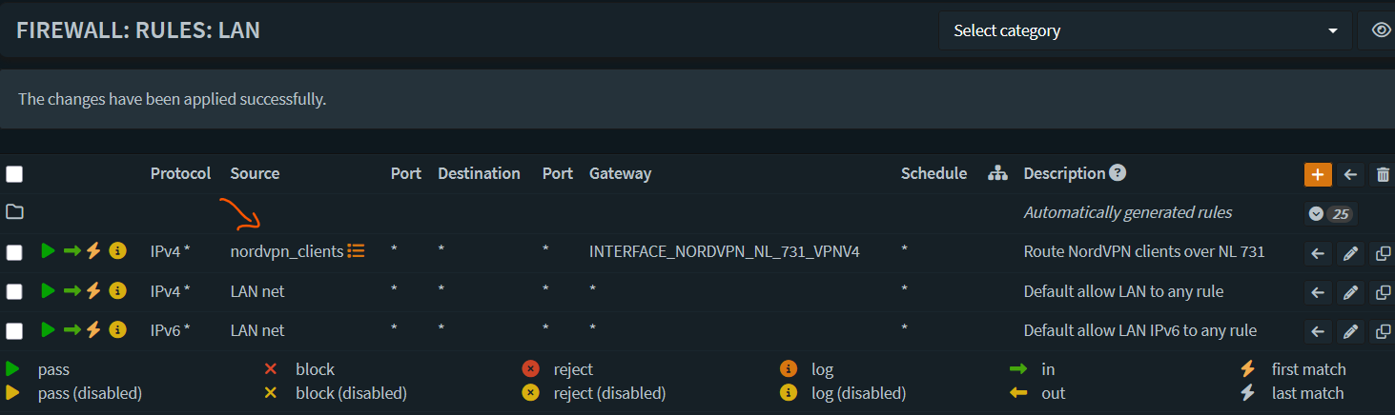The width and height of the screenshot is (1395, 415).
Task: Select the IPv6 LAN net rule checkbox
Action: point(14,331)
